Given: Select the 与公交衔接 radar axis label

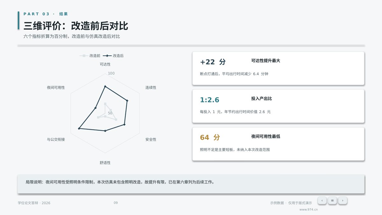Looking at the screenshot, I should (x=56, y=140).
